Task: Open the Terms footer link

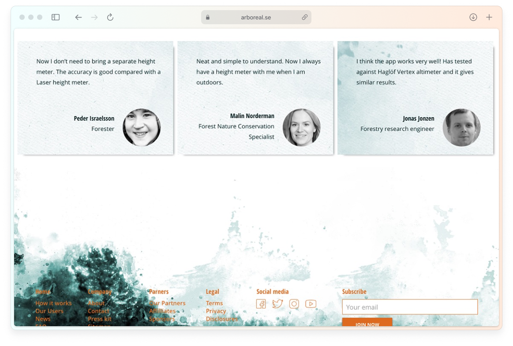Action: [214, 303]
